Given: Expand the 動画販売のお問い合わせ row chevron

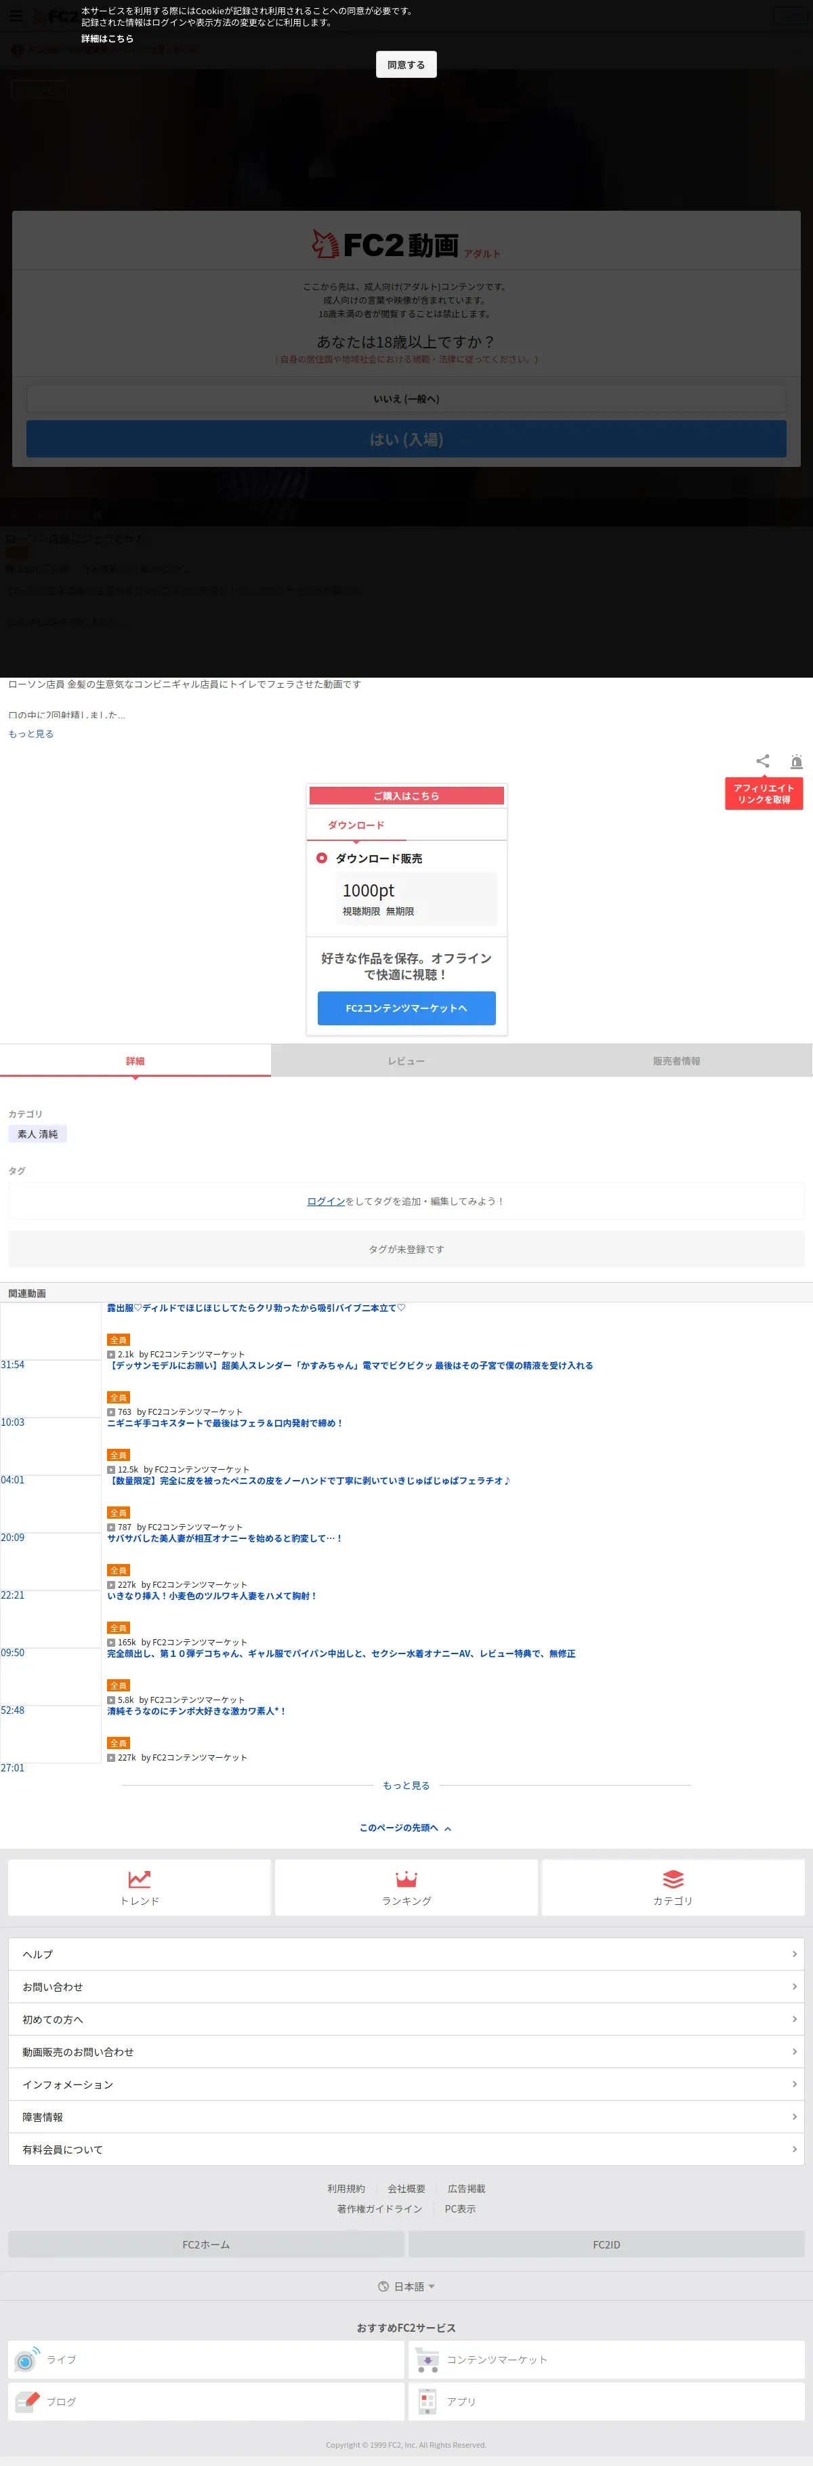Looking at the screenshot, I should coord(794,2051).
